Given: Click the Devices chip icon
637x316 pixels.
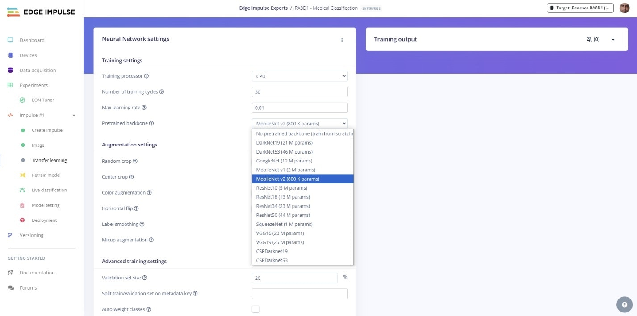Looking at the screenshot, I should click(10, 55).
